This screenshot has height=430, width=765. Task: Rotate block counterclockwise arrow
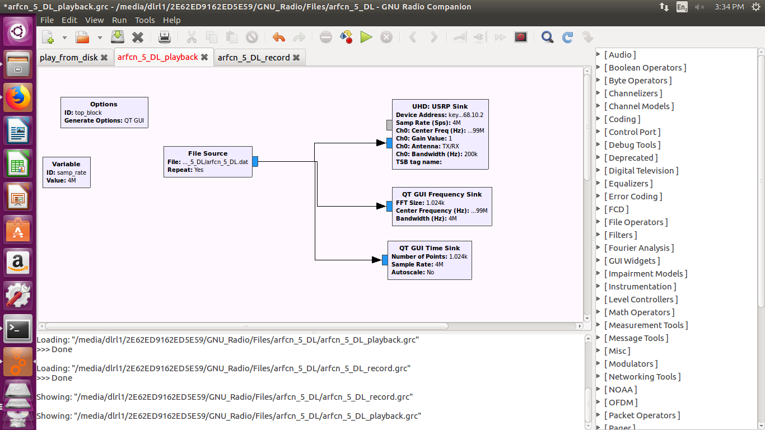413,38
